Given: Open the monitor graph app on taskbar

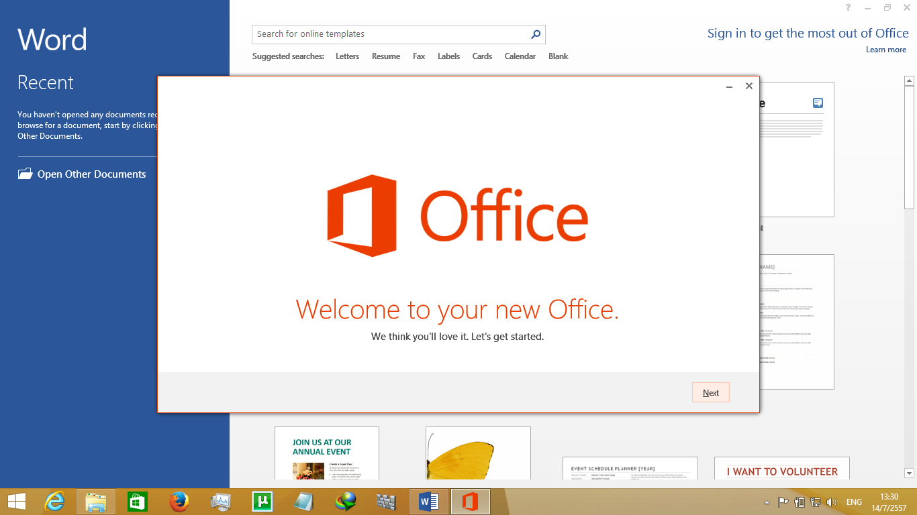Looking at the screenshot, I should click(221, 502).
